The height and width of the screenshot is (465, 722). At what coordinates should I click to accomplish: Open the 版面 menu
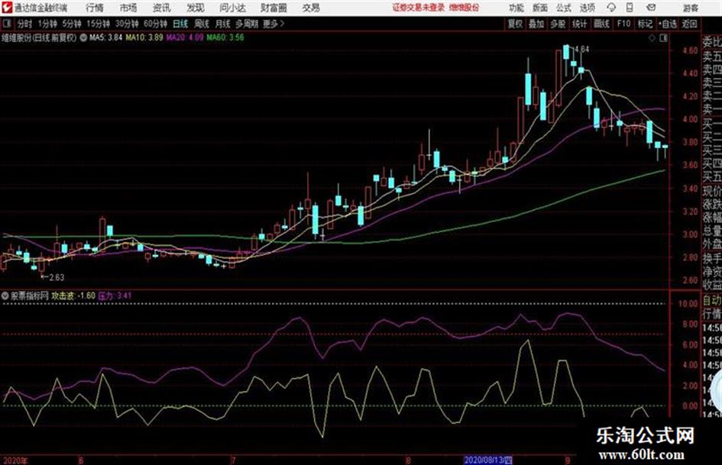point(540,8)
